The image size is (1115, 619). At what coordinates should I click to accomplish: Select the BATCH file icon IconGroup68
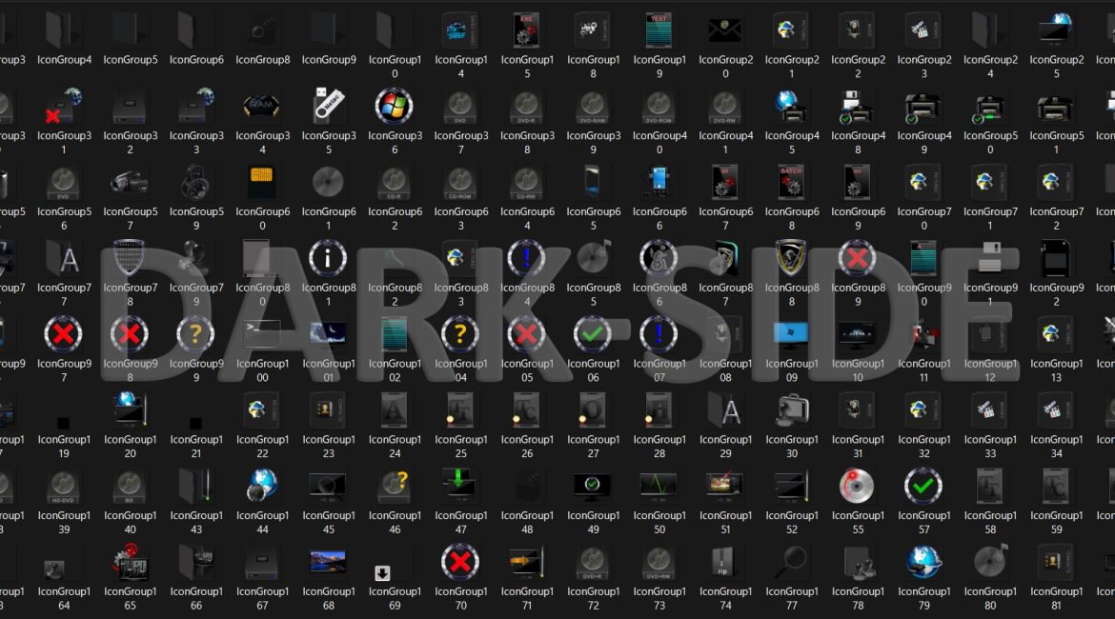(791, 182)
